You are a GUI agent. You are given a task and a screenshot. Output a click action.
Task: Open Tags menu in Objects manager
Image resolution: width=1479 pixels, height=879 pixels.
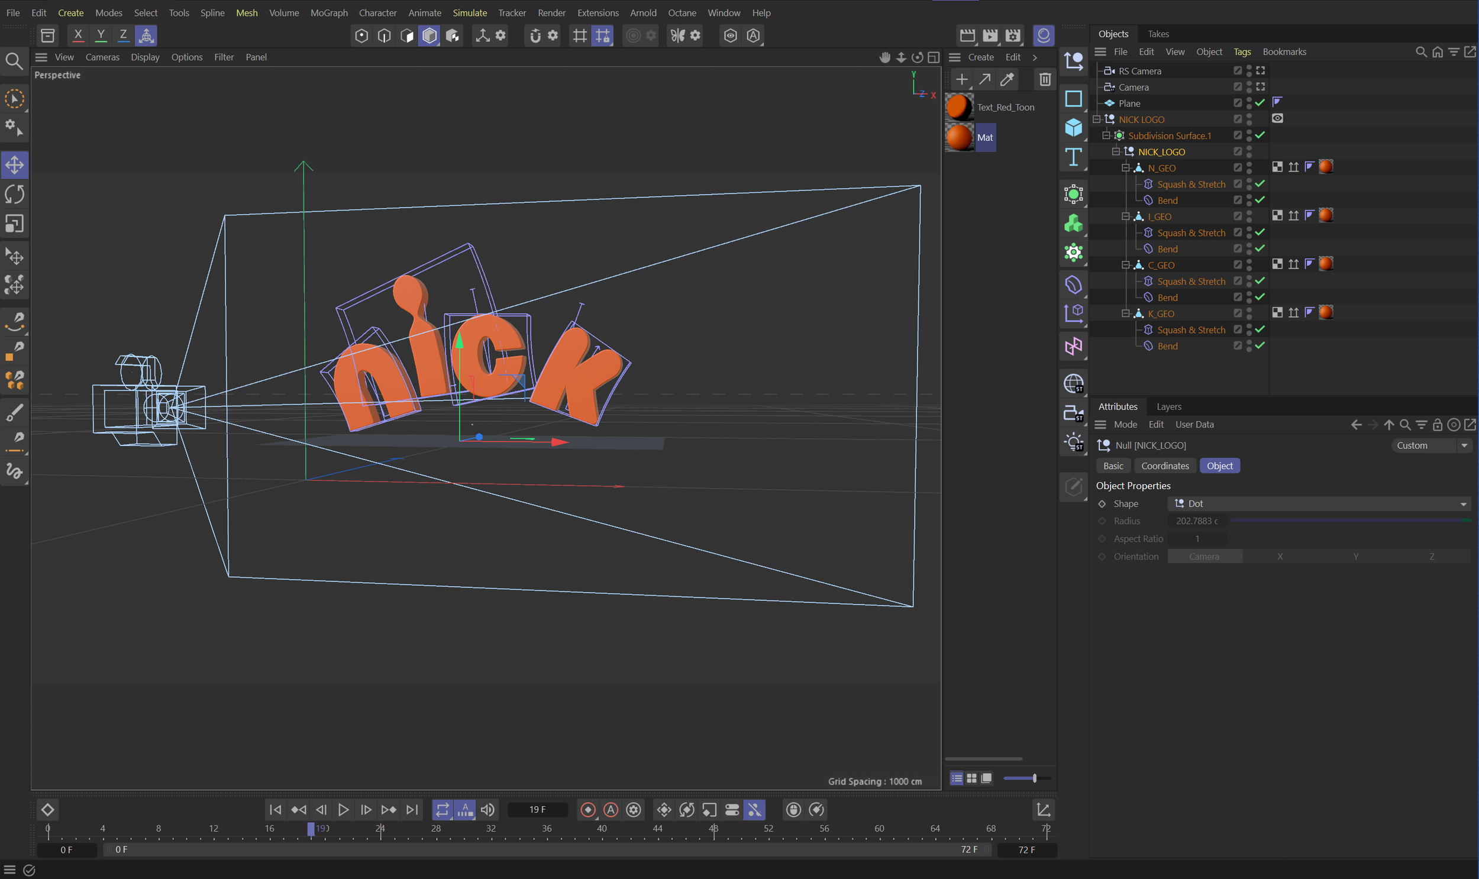(1242, 51)
